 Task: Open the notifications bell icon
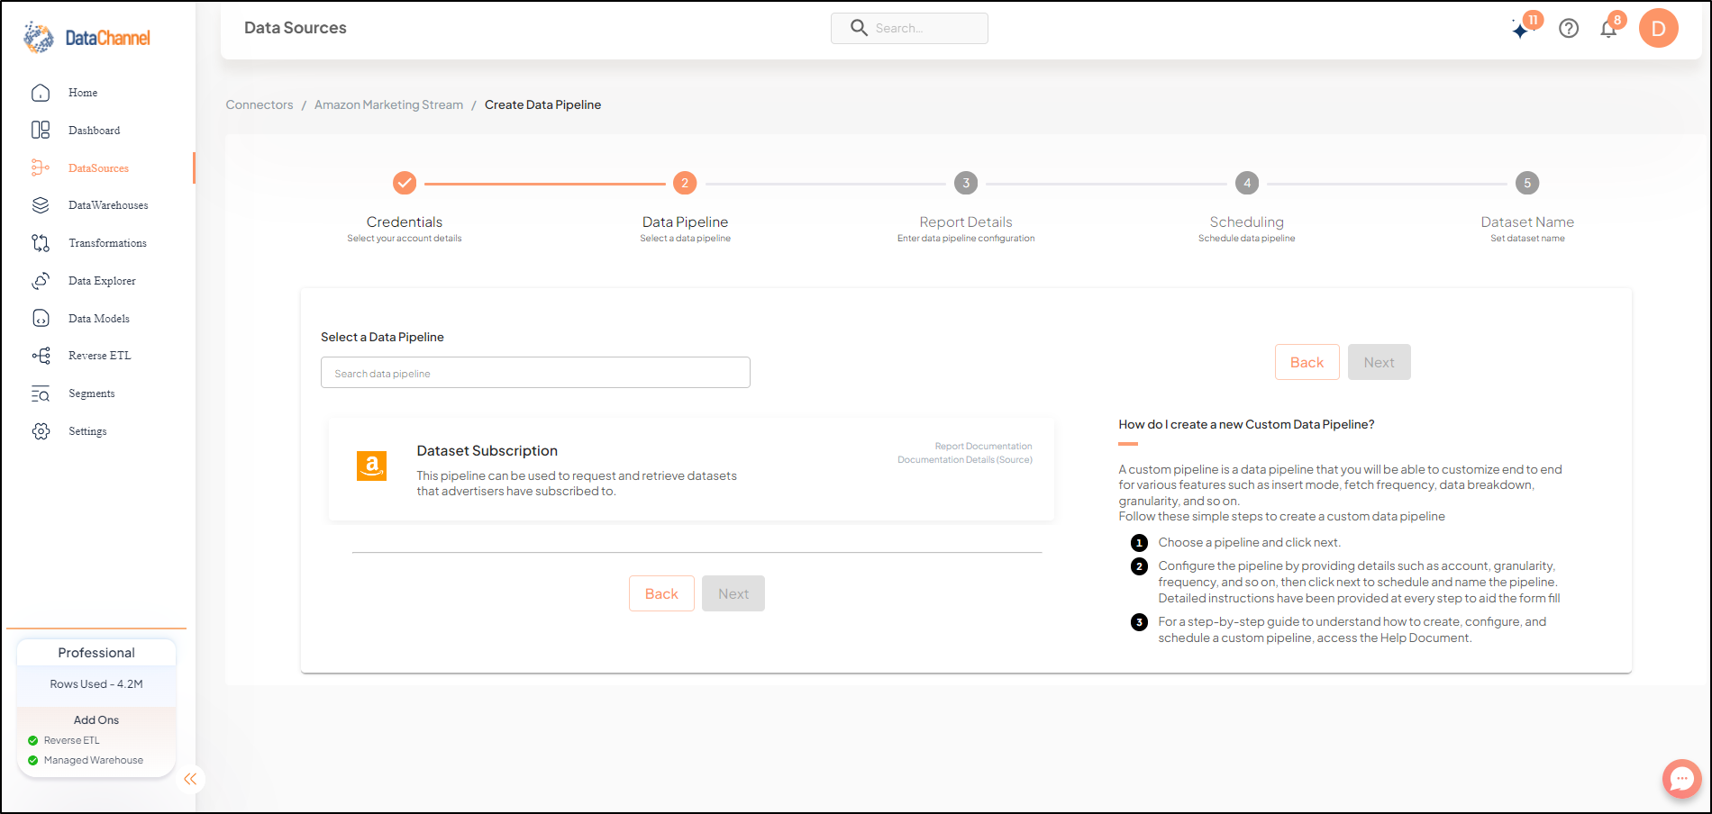tap(1608, 30)
